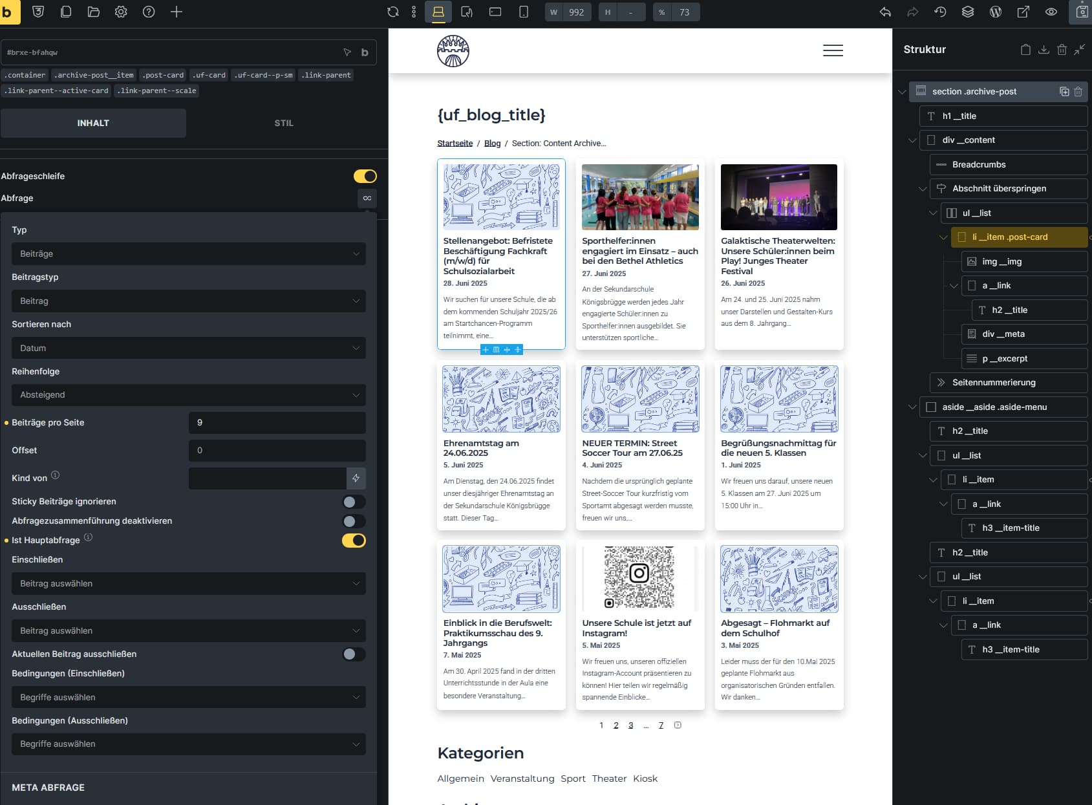
Task: Switch to the STIL tab
Action: [284, 123]
